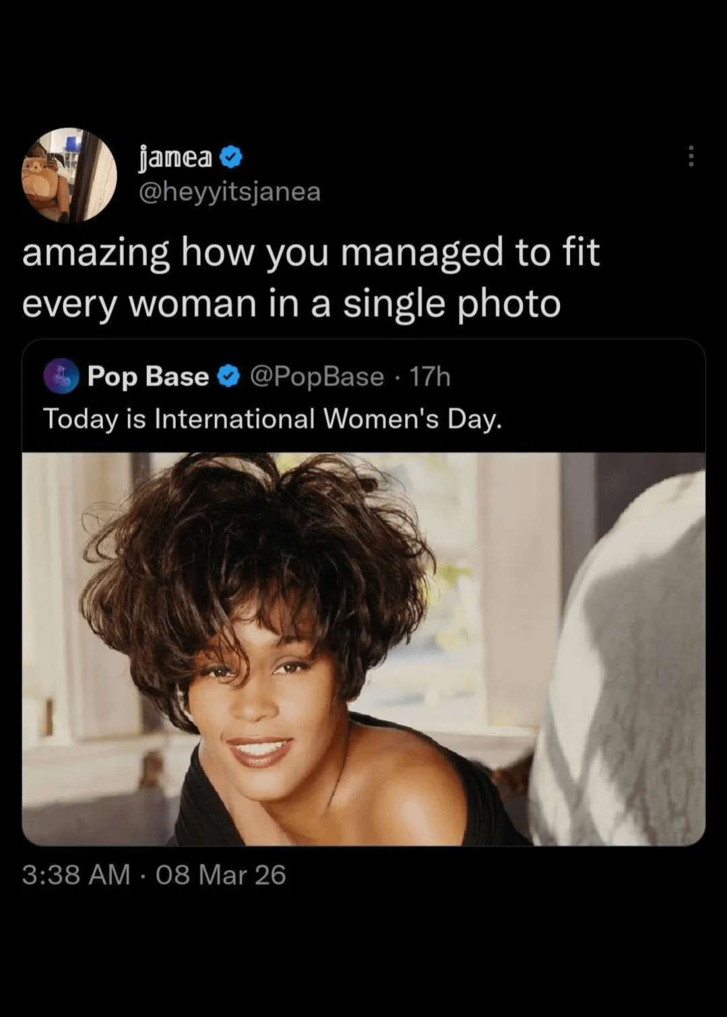Click the @PopBase handle
Image resolution: width=727 pixels, height=1017 pixels.
(317, 376)
